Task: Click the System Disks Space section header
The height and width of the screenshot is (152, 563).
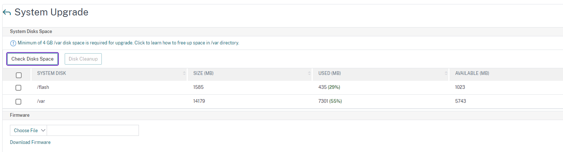Action: click(31, 32)
